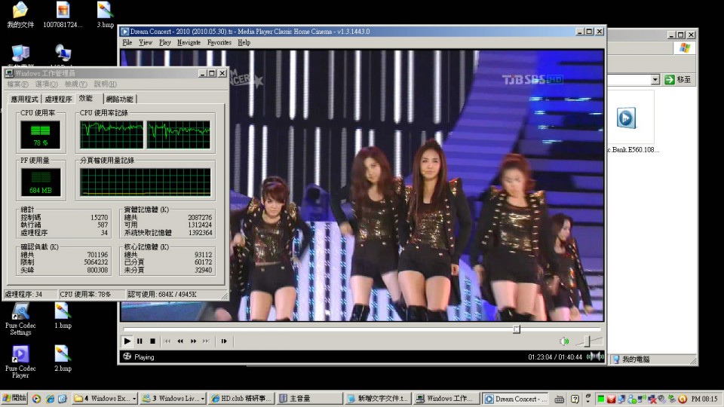Open the Play menu in Media Player Classic
The height and width of the screenshot is (407, 724).
pos(164,43)
